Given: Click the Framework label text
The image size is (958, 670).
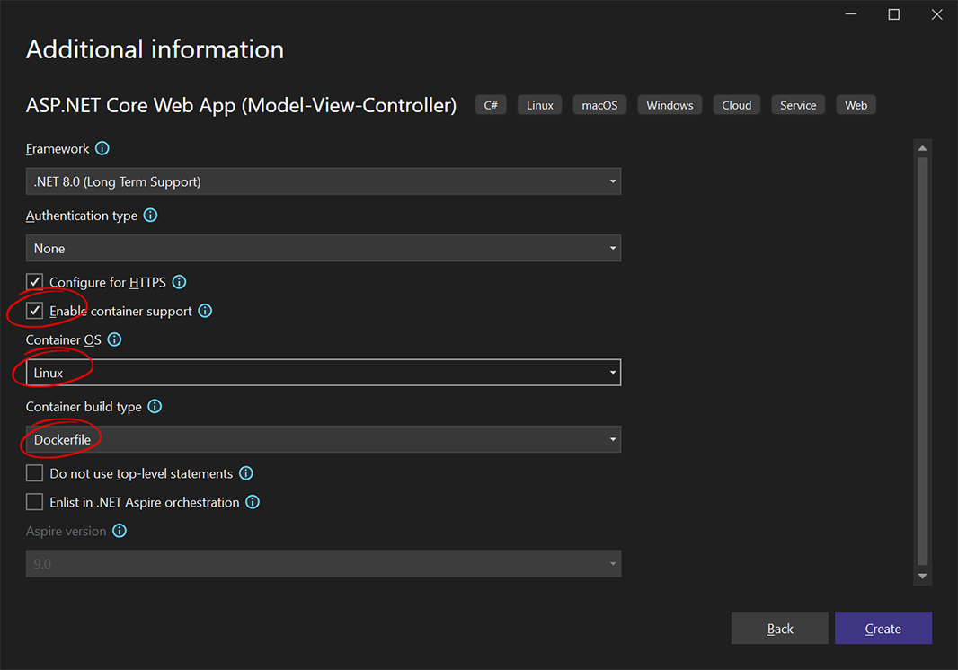Looking at the screenshot, I should (58, 148).
